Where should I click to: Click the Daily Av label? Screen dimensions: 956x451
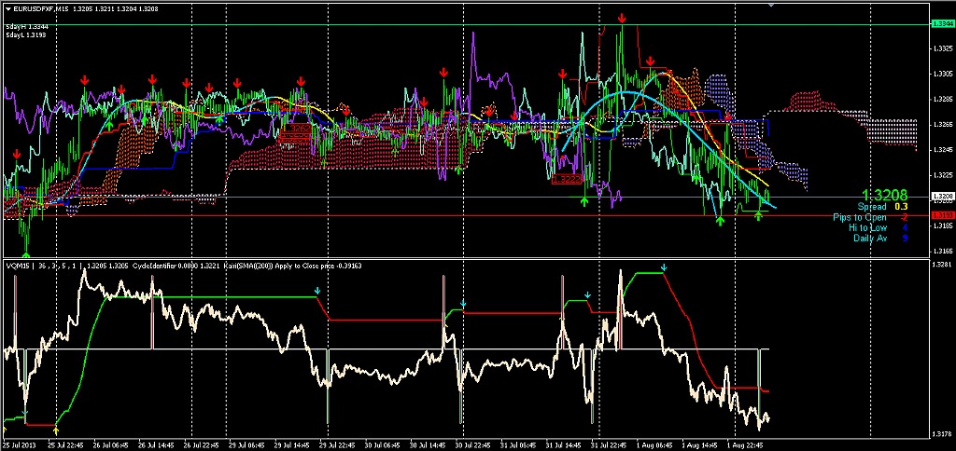[x=869, y=238]
